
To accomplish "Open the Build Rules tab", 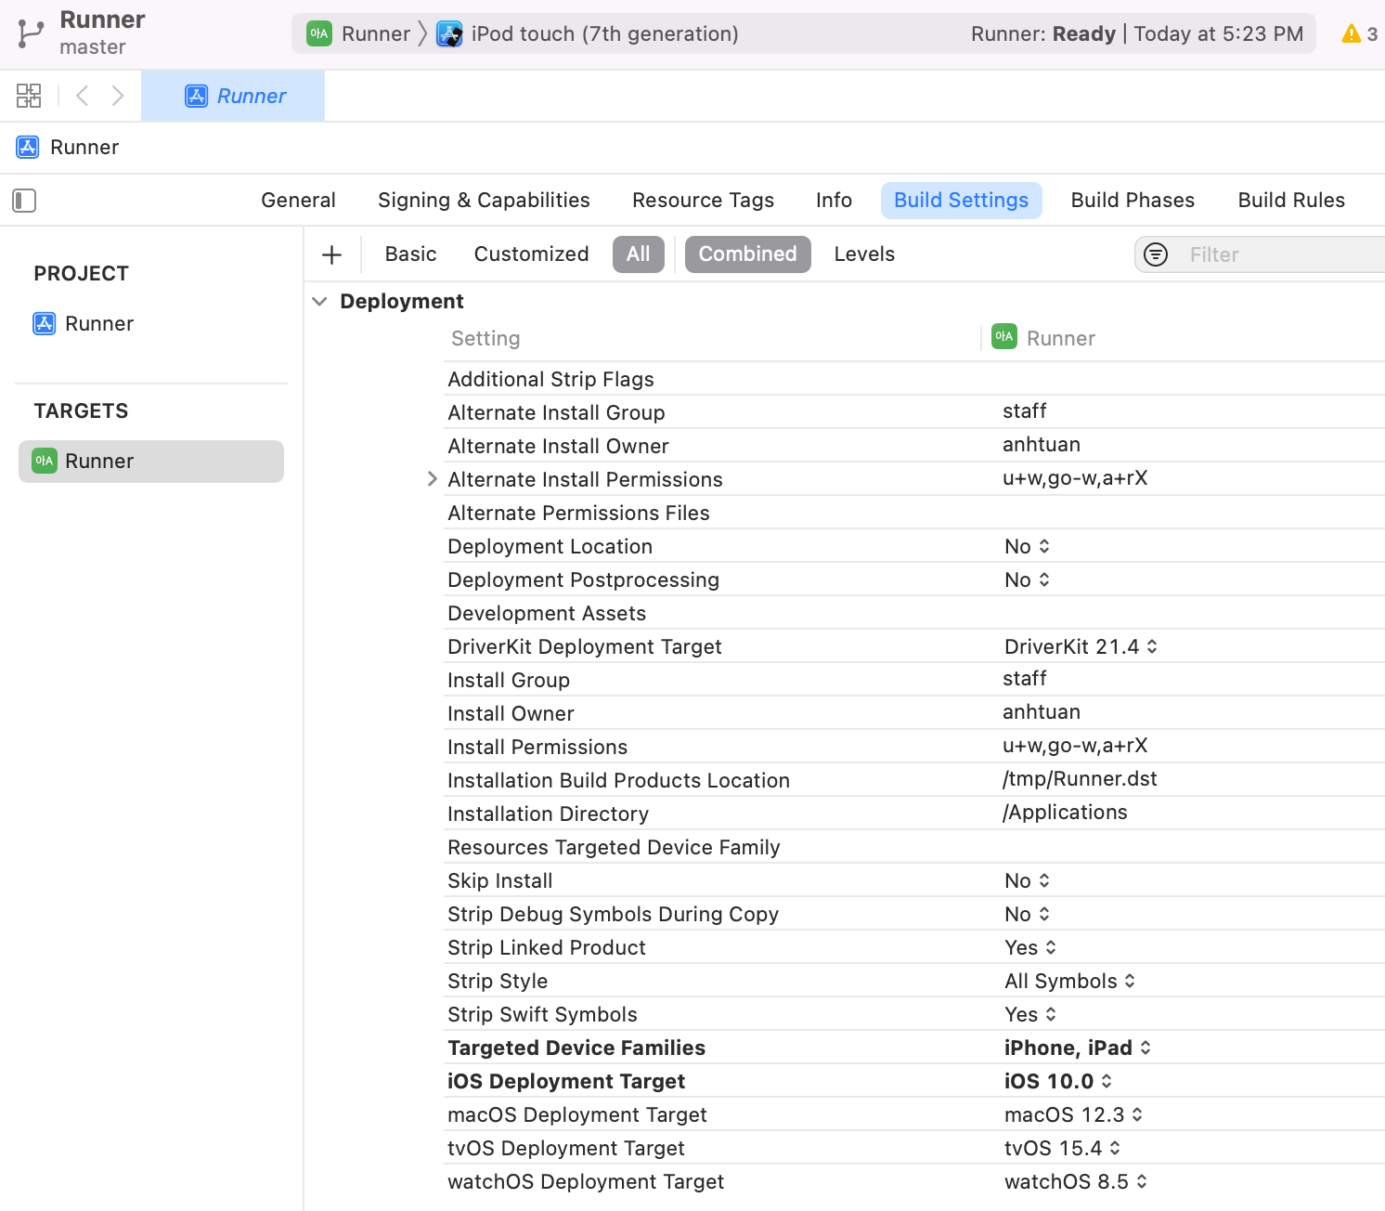I will pos(1291,201).
